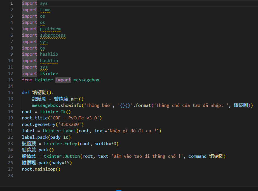
Task: Click 'tkinter.Tk()' on line 18
Action: coord(55,112)
